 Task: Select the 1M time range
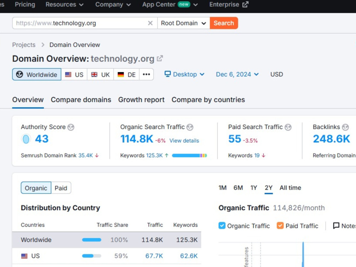click(222, 188)
